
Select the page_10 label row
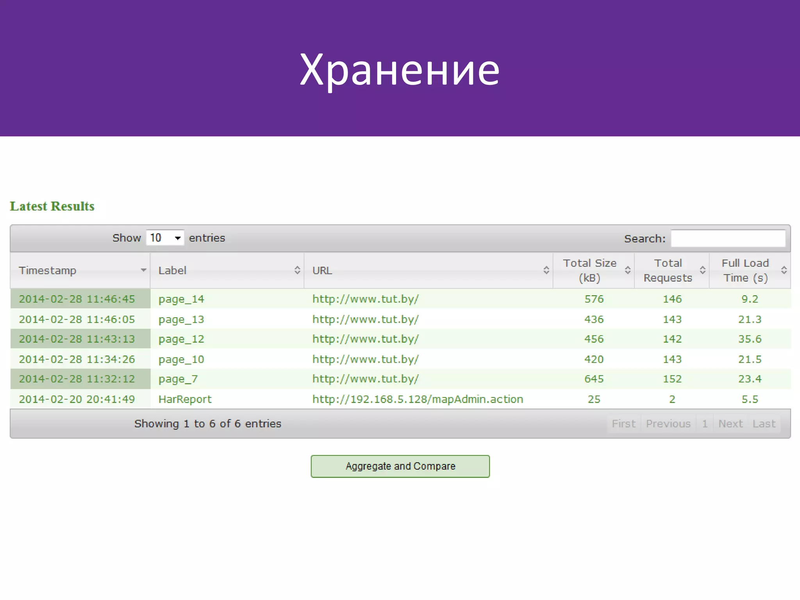pos(181,359)
